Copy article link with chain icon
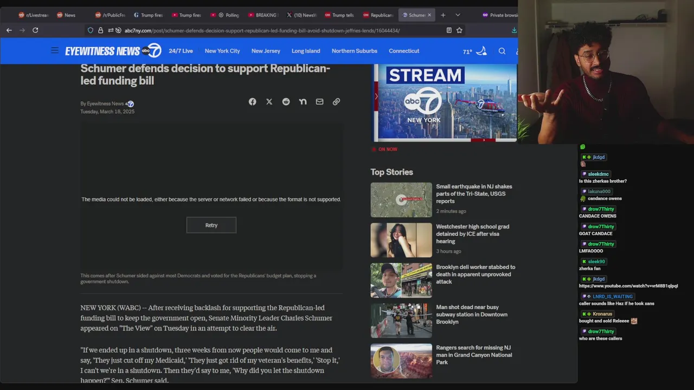This screenshot has width=694, height=390. click(x=336, y=102)
